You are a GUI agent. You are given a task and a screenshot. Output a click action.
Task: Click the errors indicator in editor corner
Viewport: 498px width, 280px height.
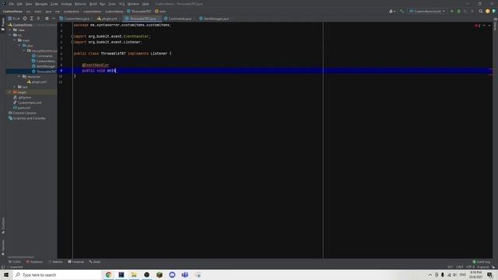click(477, 26)
